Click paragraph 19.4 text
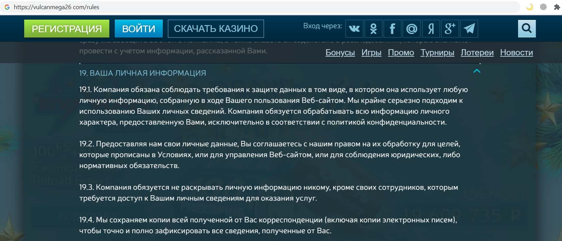This screenshot has width=562, height=241. pyautogui.click(x=268, y=225)
